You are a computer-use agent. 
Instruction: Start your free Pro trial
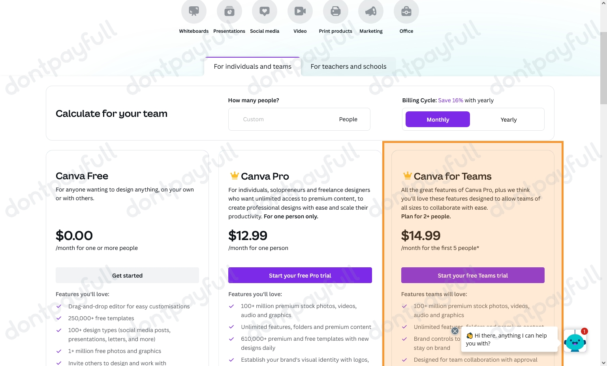(x=300, y=275)
